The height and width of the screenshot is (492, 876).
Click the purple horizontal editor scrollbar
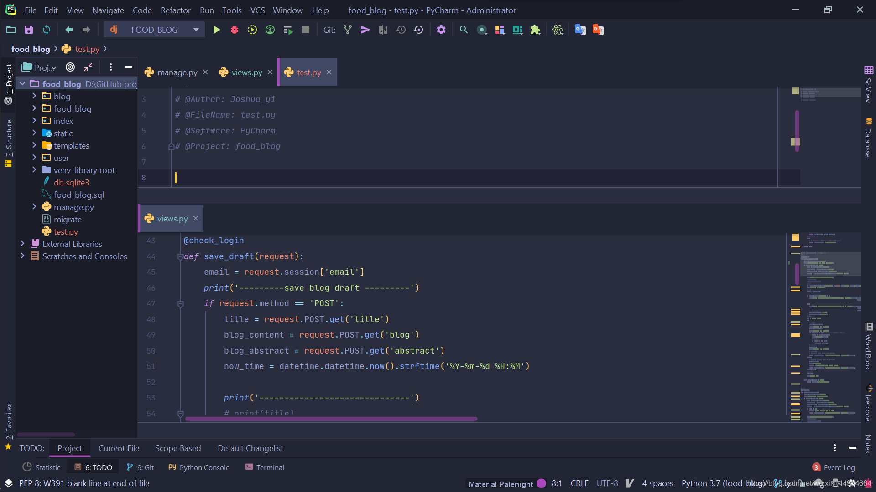[x=331, y=419]
